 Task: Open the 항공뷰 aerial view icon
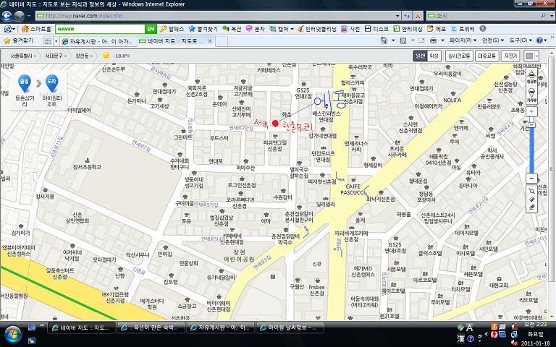(531, 77)
